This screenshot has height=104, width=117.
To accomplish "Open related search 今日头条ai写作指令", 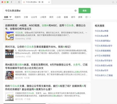I will 103,61.
